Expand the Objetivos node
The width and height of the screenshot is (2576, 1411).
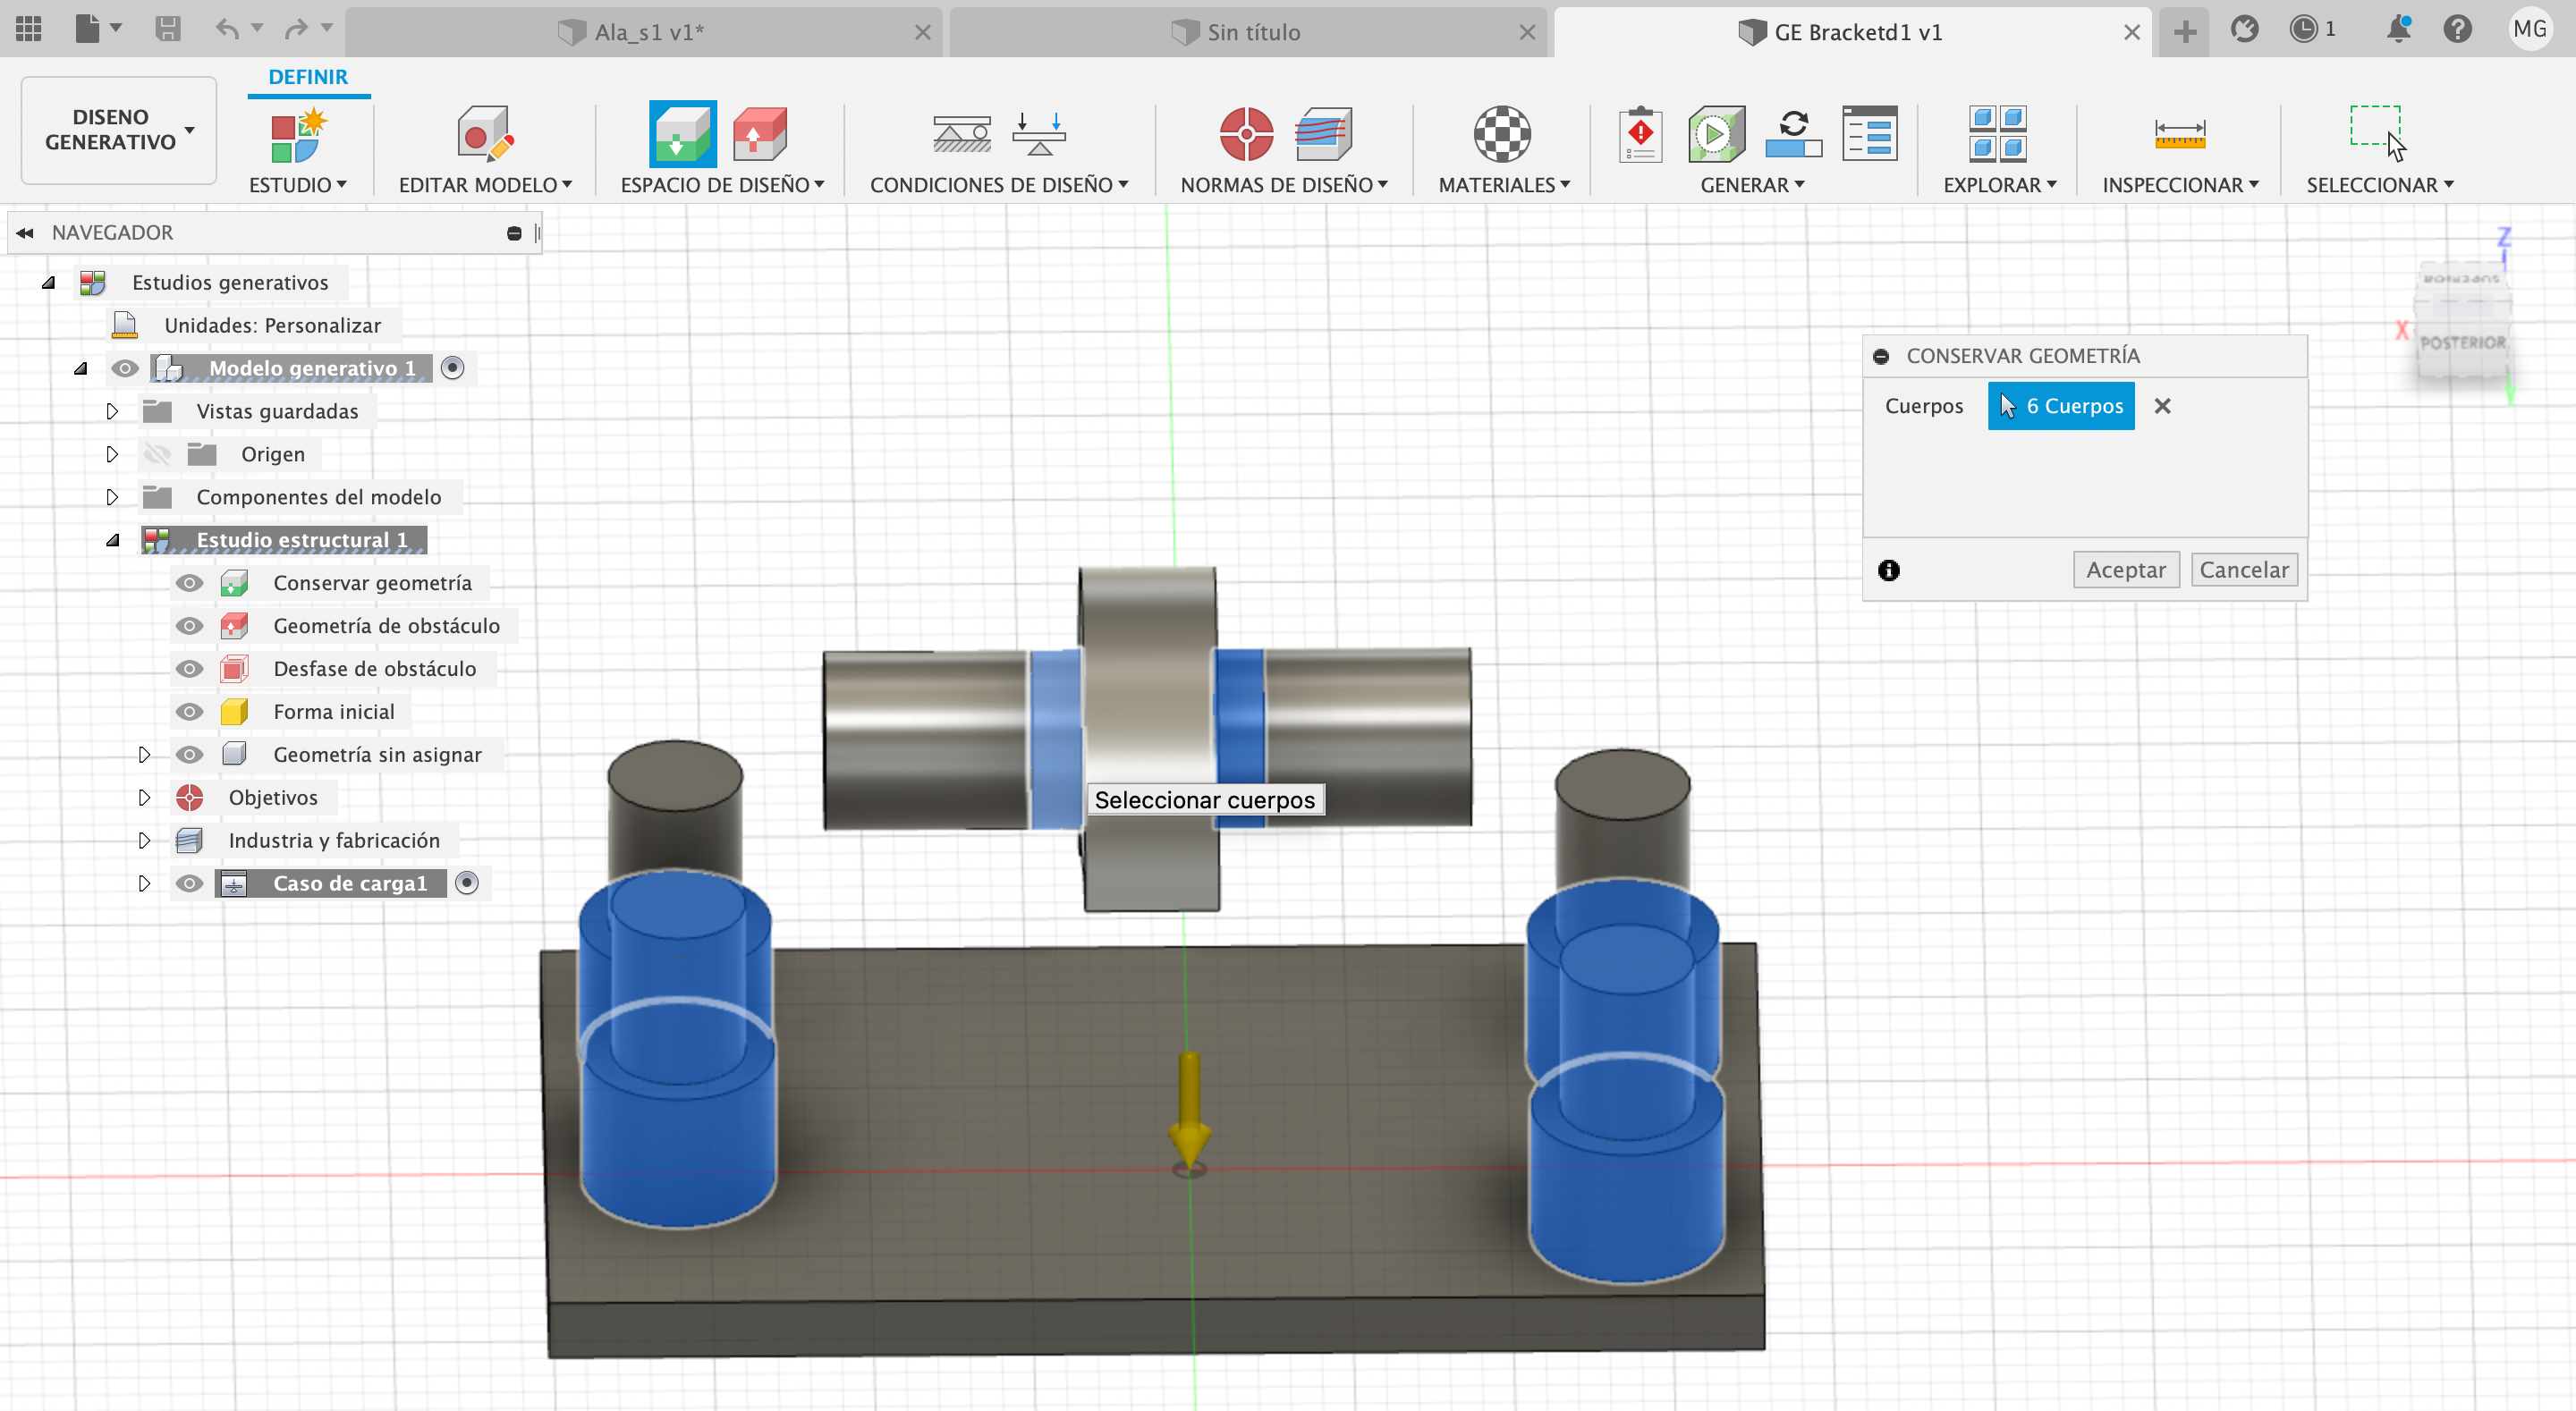coord(144,798)
